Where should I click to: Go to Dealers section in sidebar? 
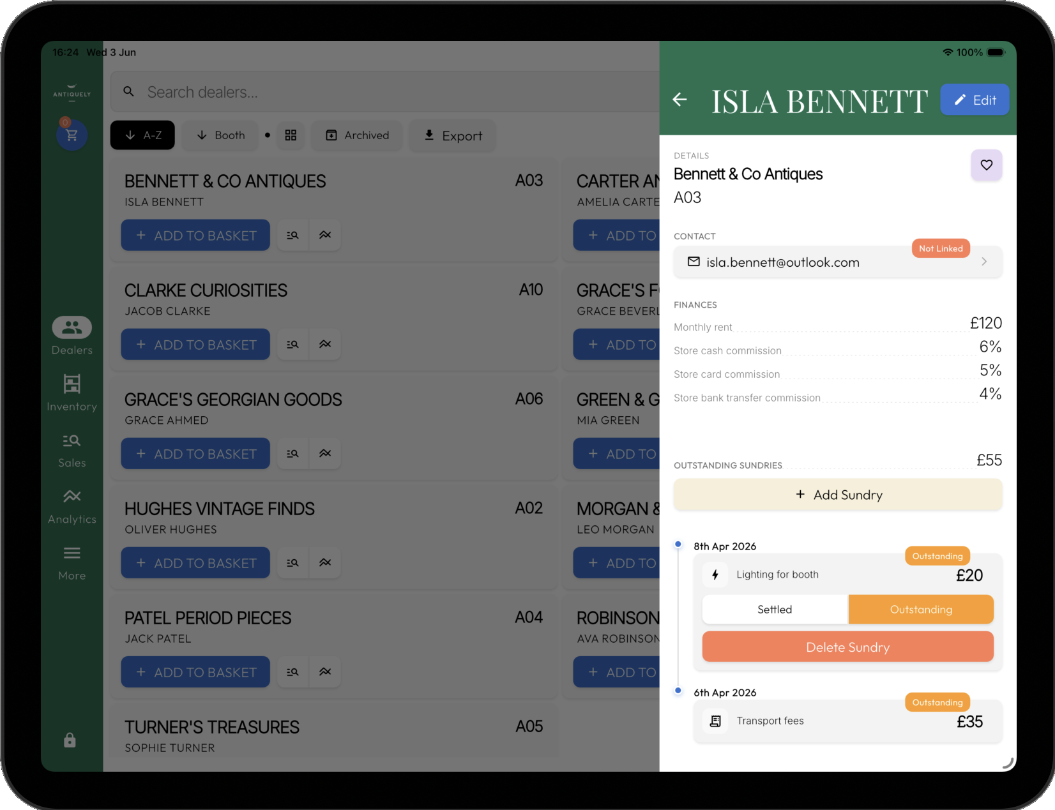(72, 336)
